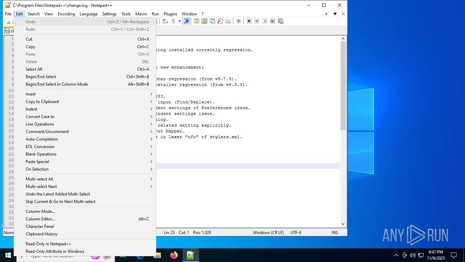This screenshot has height=262, width=465.
Task: Expand the Indent submenu
Action: tap(85, 109)
